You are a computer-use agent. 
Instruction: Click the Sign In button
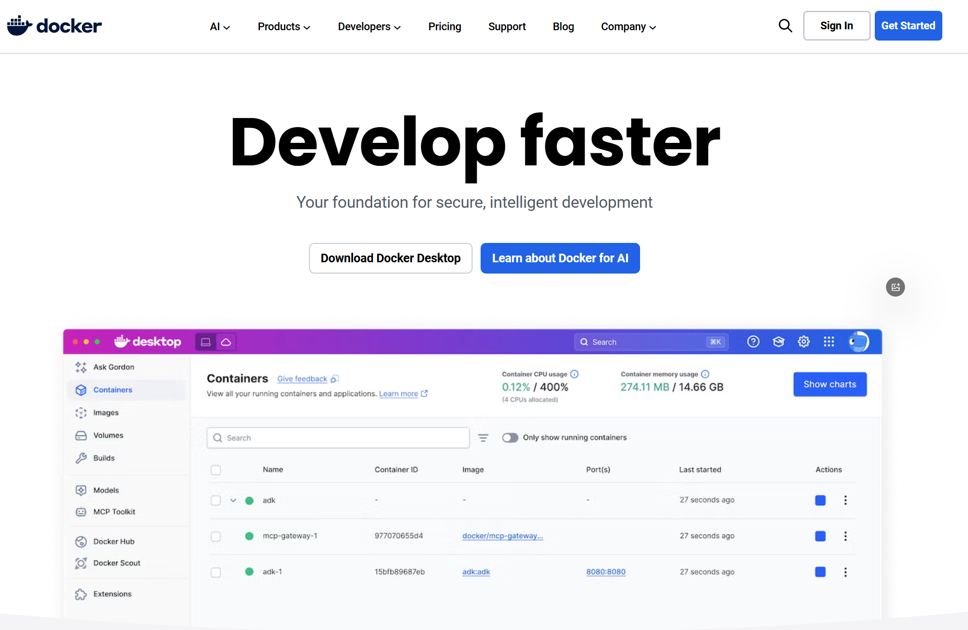(x=836, y=26)
